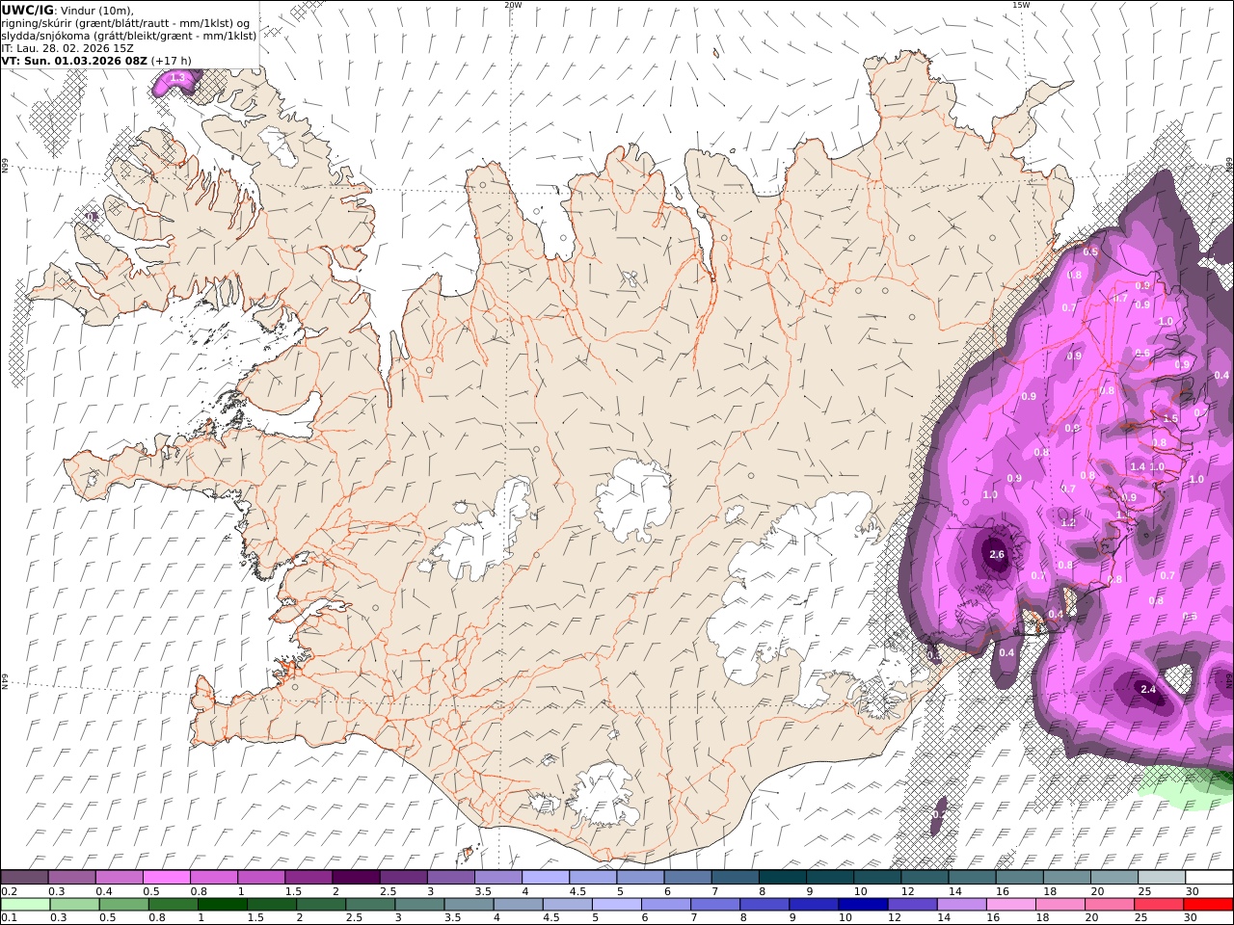
Task: Pick the bright pink snow swatch at 0.5
Action: [x=167, y=878]
